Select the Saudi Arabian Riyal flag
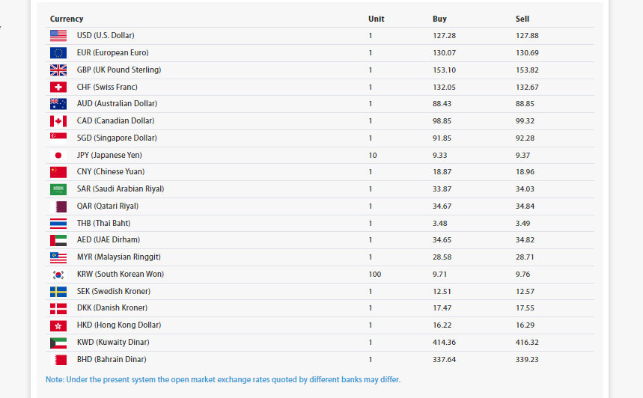 (58, 189)
